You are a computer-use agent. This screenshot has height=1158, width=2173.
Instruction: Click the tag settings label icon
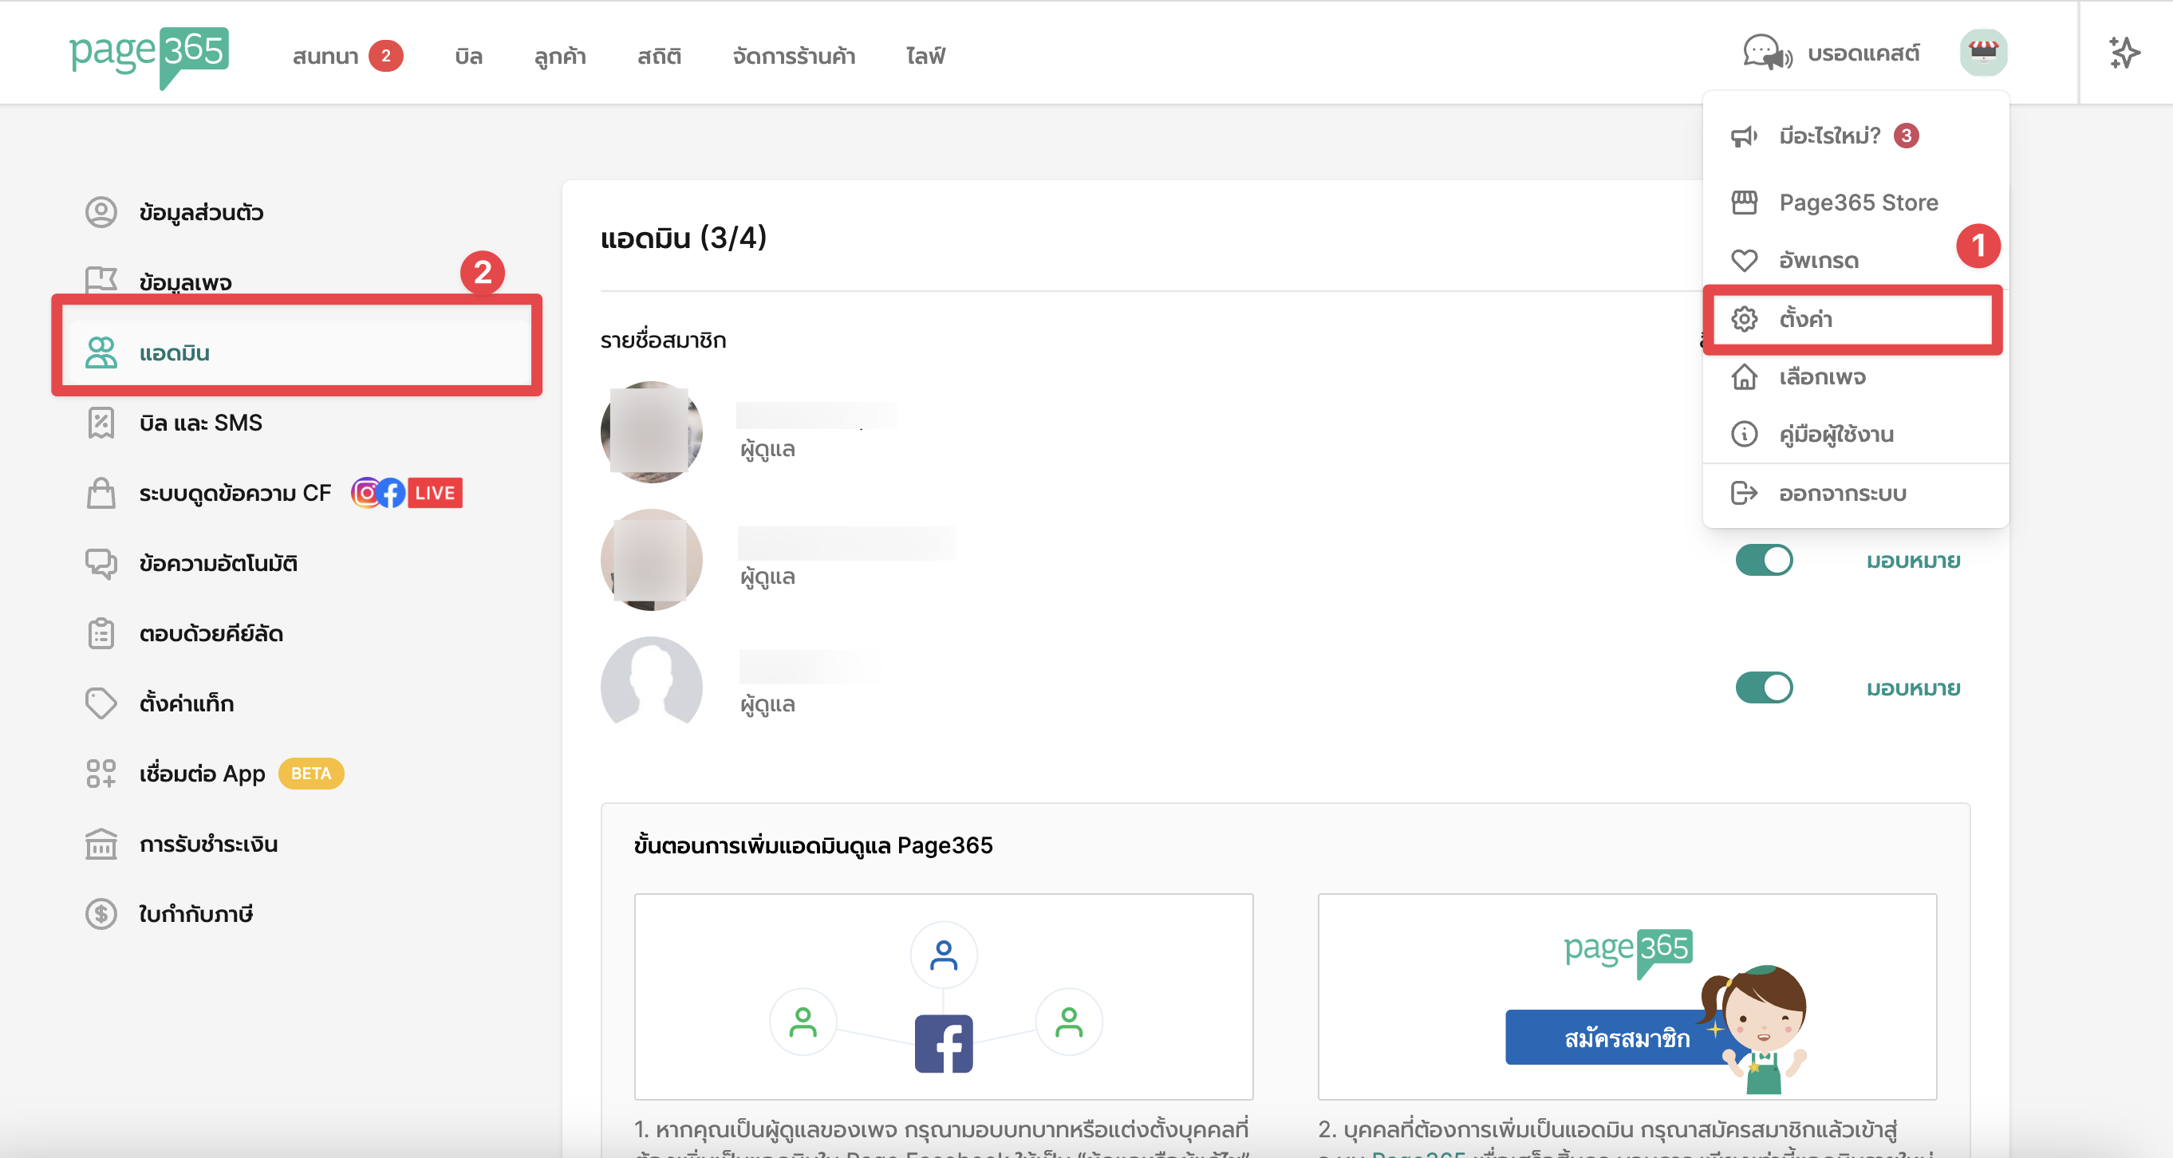point(101,703)
